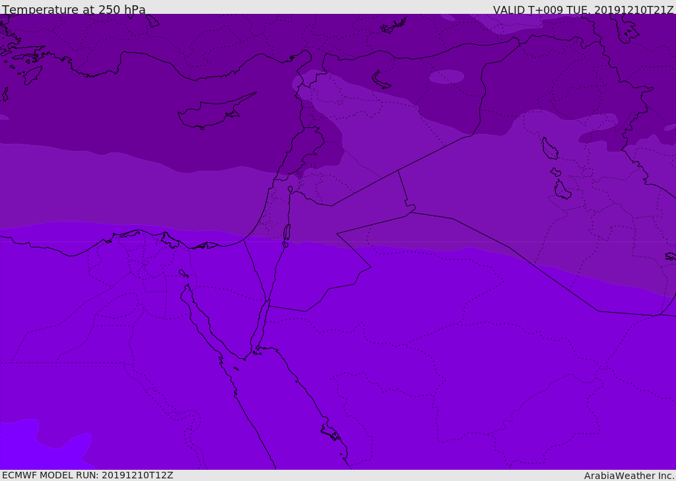Click the 'ECMWF MODEL RUN: 20191210T12Z' footer text

tap(88, 475)
